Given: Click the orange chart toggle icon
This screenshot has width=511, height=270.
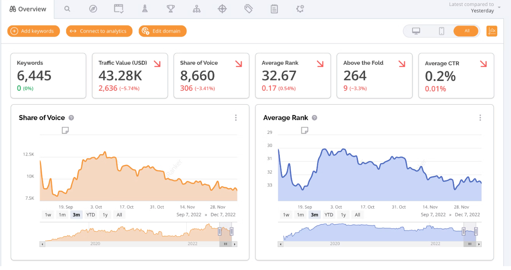Looking at the screenshot, I should click(x=492, y=31).
